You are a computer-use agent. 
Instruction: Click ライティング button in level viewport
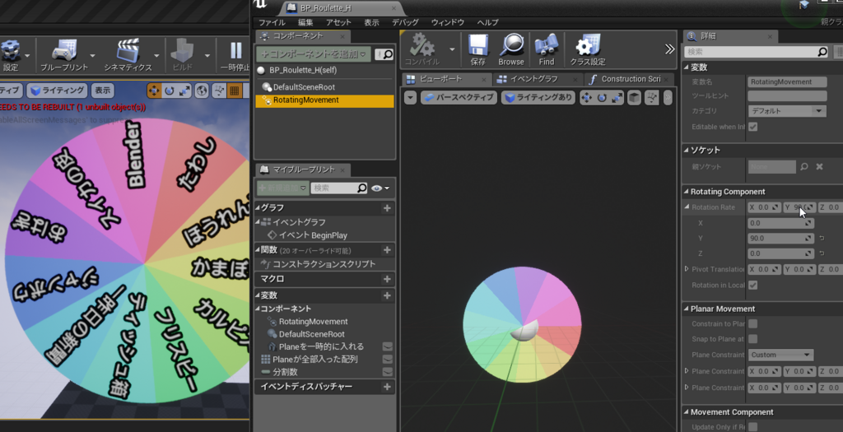click(x=57, y=91)
